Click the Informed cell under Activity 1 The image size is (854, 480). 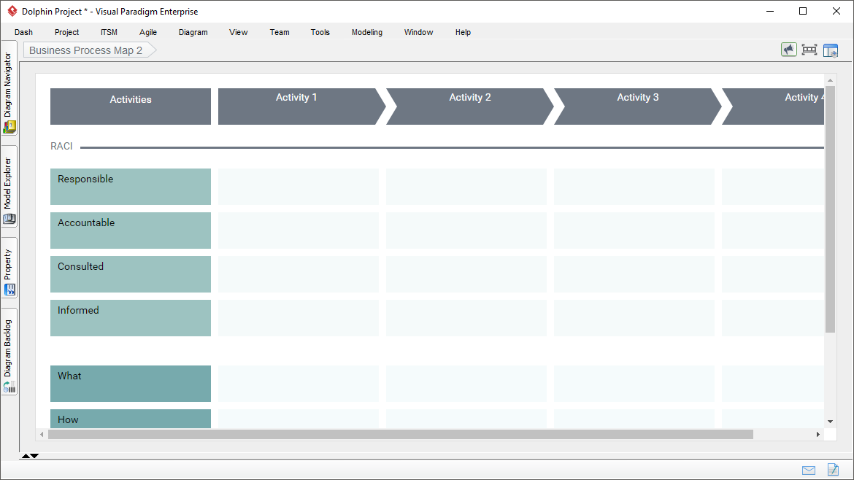point(299,318)
